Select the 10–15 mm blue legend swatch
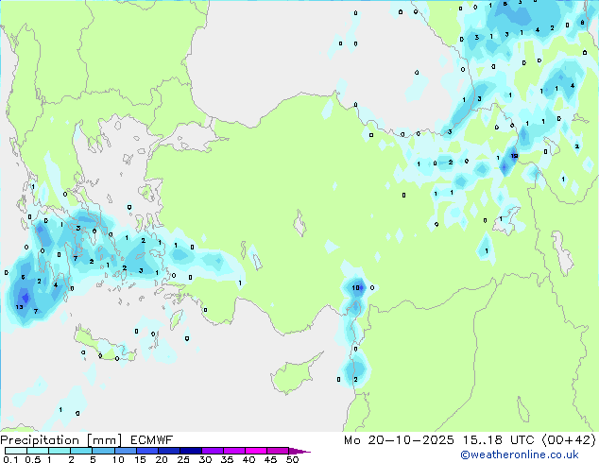Screen dimensions: 599x463 (127, 452)
